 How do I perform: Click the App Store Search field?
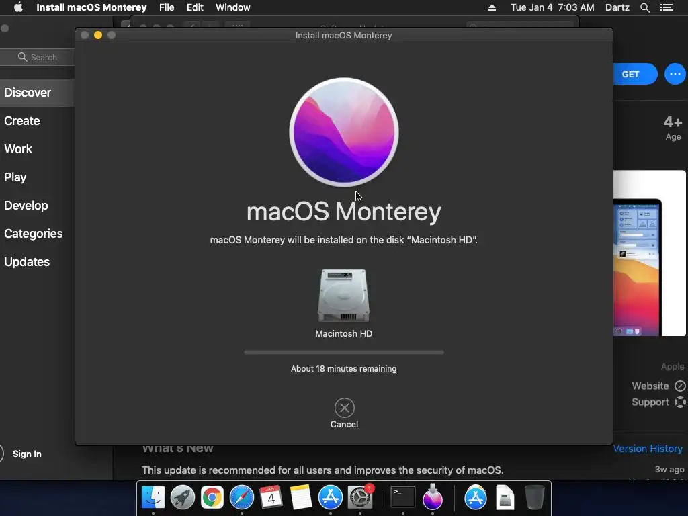(38, 57)
